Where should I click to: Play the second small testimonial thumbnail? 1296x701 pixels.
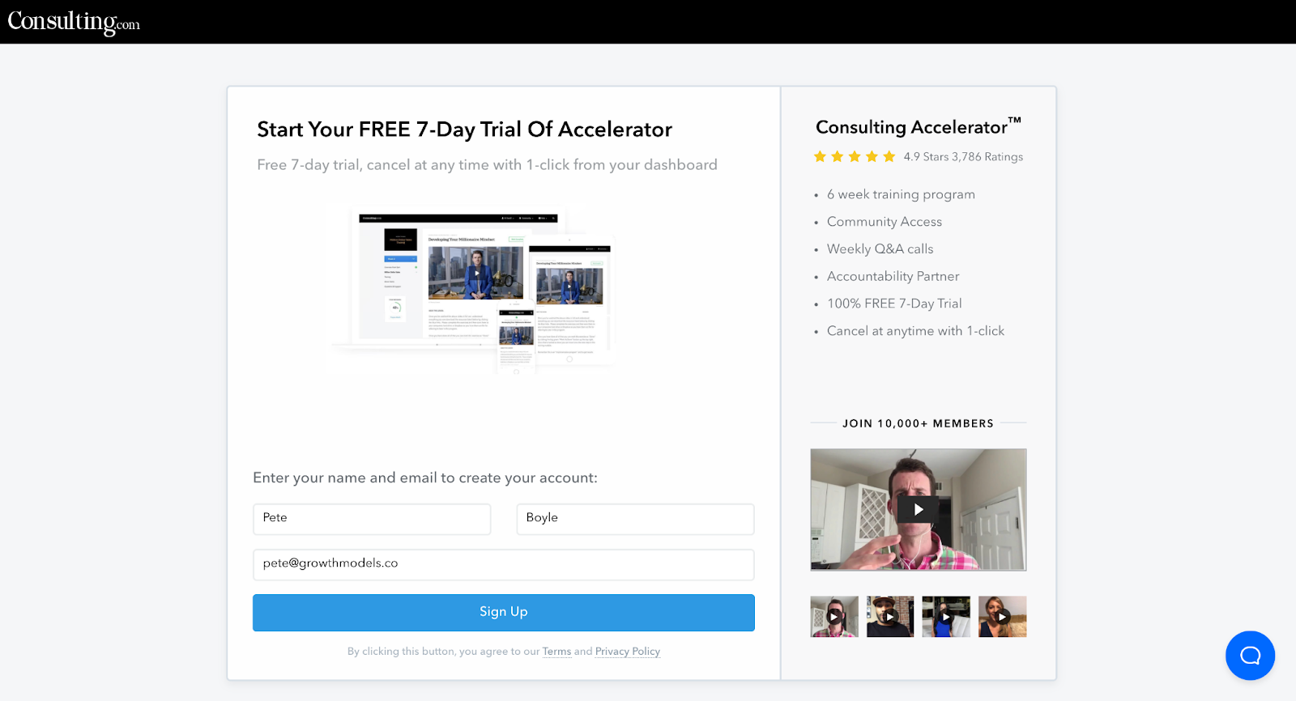[890, 617]
